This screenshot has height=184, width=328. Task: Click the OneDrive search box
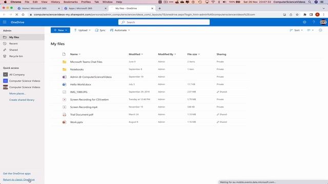(x=164, y=22)
